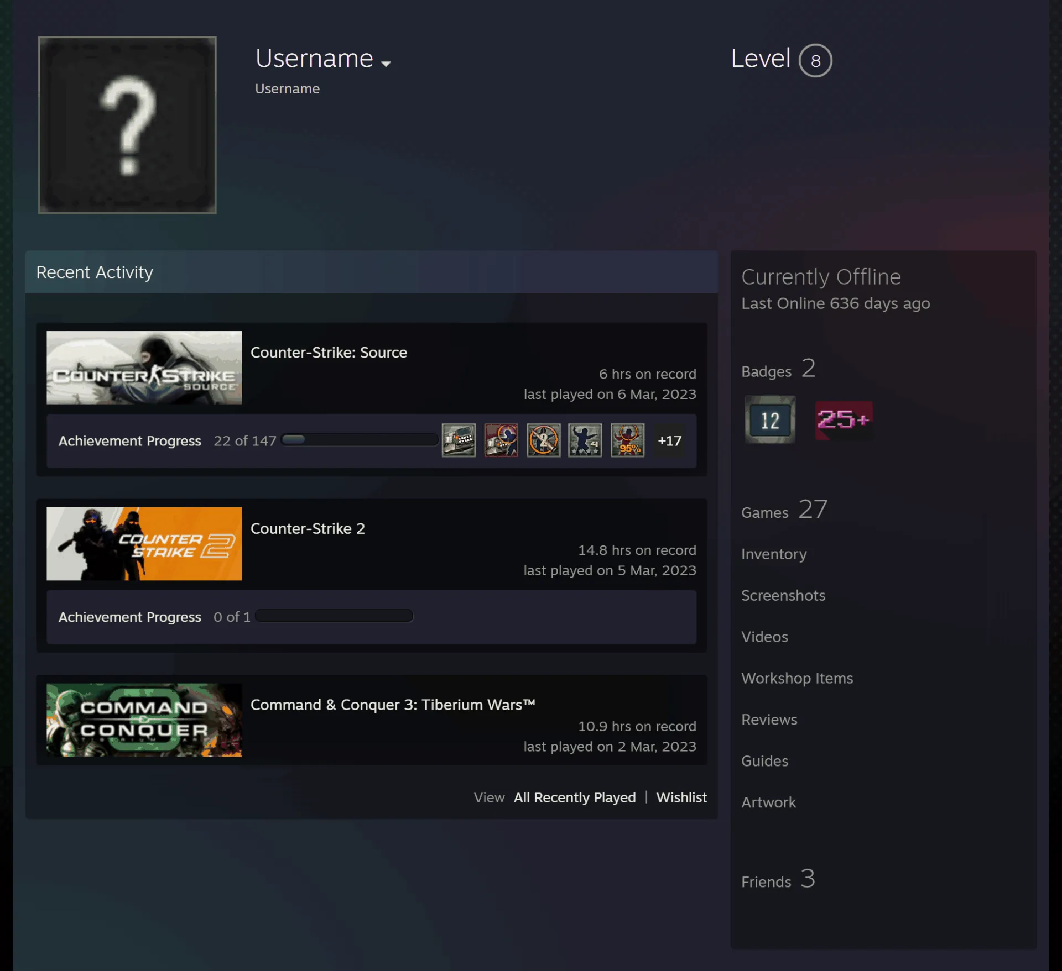Open the Counter-Strike: Source game banner
This screenshot has width=1062, height=971.
(144, 368)
